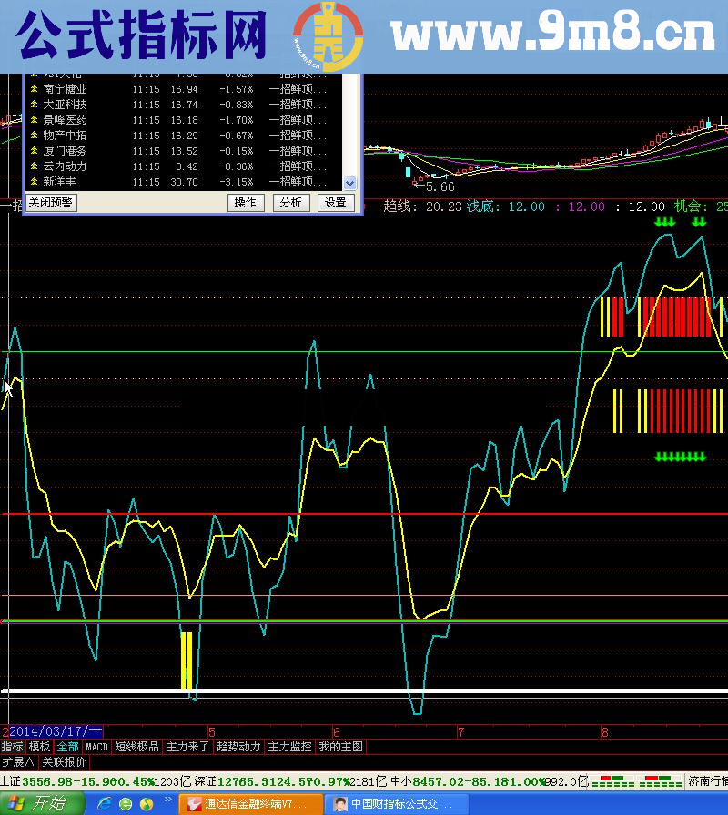Open the green 360 browser quick launch icon
Viewport: 728px width, 815px height.
(x=126, y=804)
